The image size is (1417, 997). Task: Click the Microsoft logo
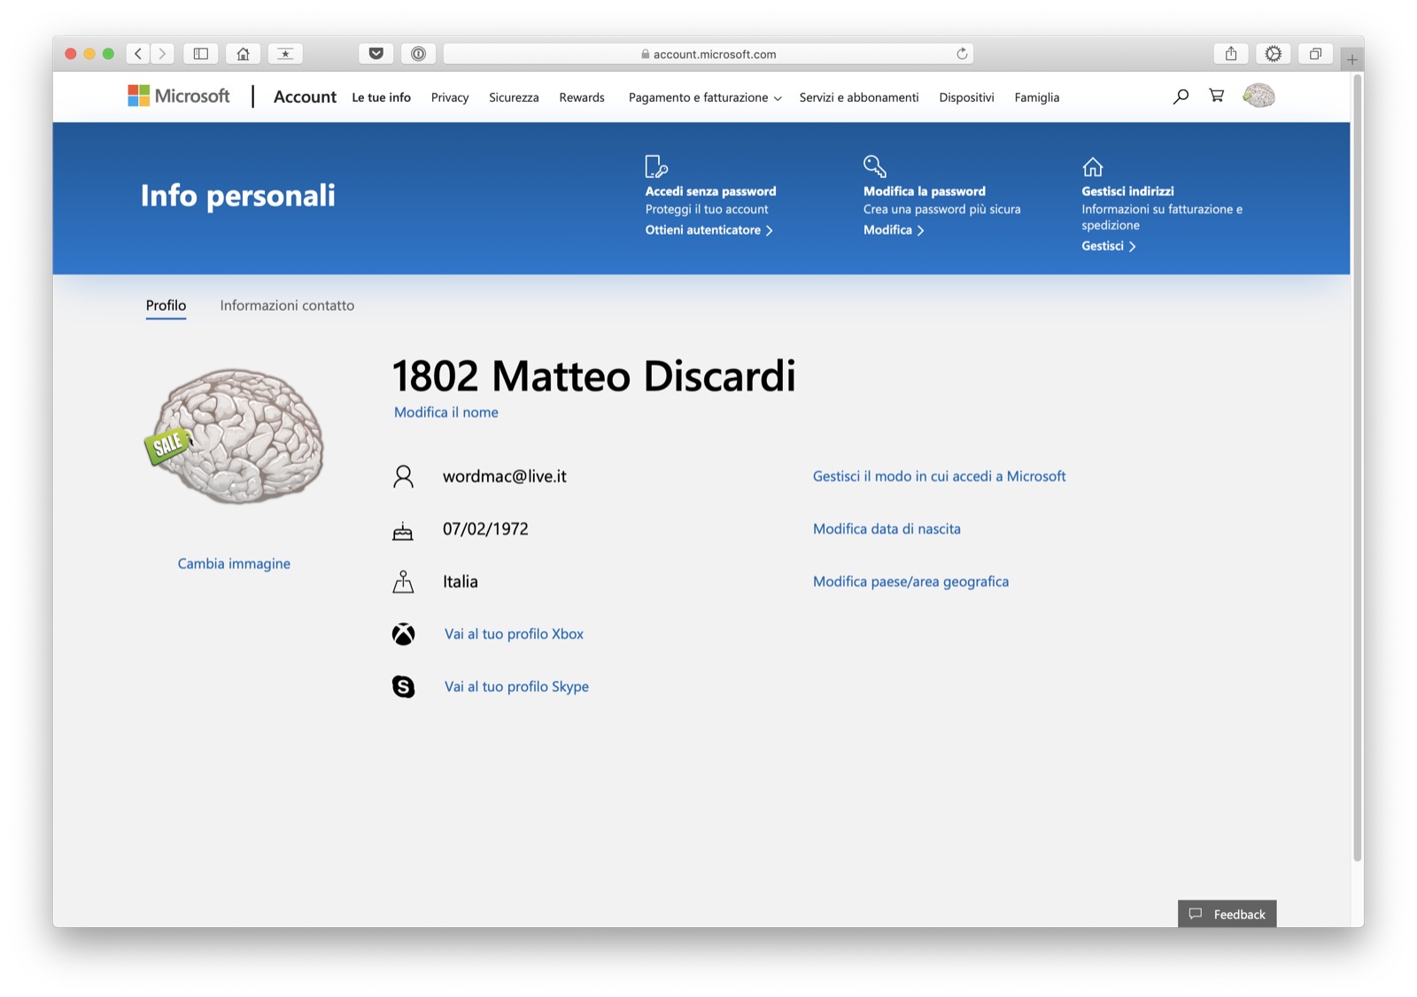click(x=179, y=96)
